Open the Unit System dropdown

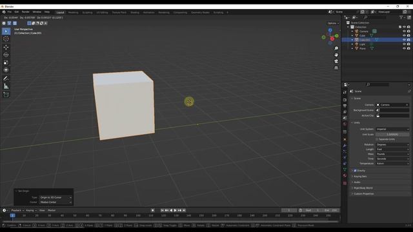point(392,129)
